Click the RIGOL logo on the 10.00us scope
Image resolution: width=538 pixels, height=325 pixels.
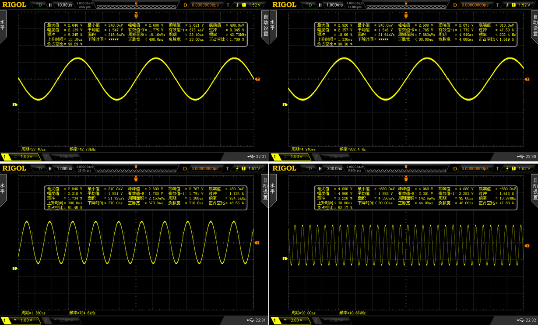pos(15,5)
